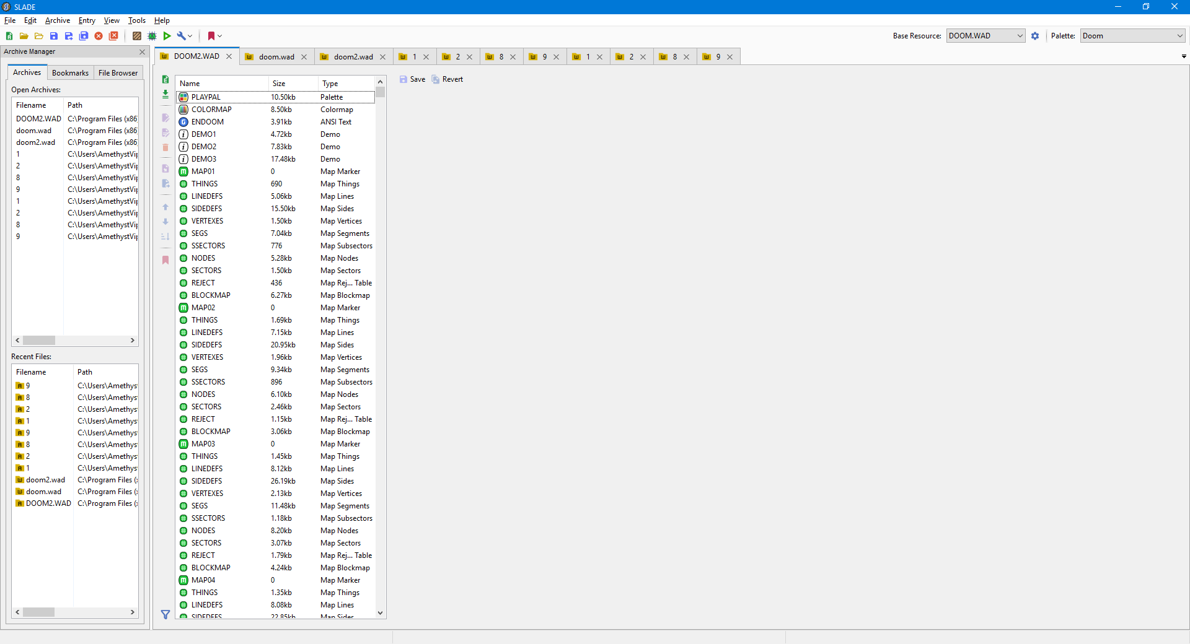Viewport: 1190px width, 644px height.
Task: Select the COLORMAP entry
Action: (x=276, y=110)
